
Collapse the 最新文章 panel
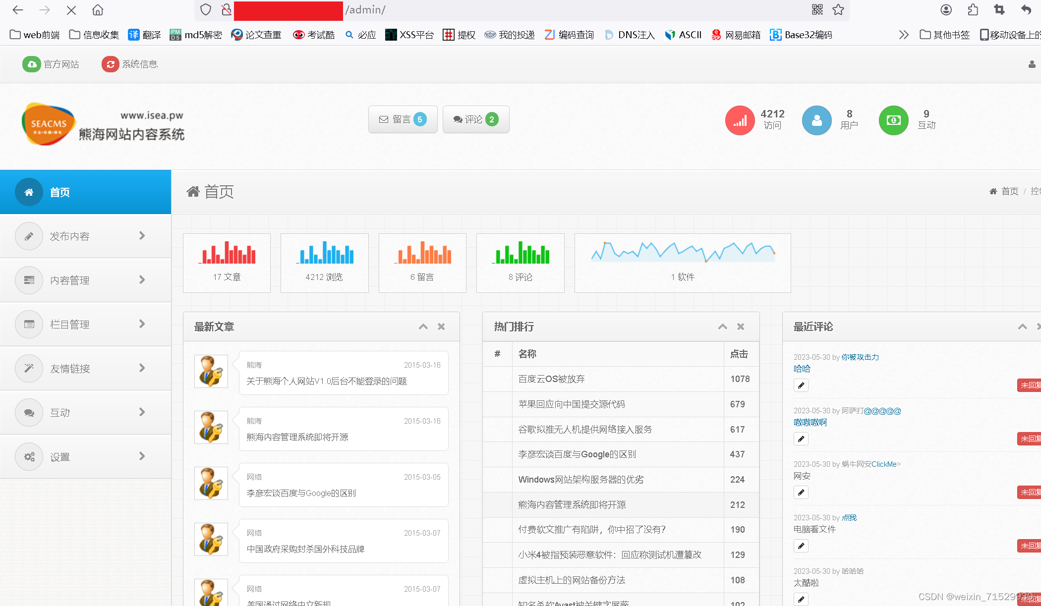[x=423, y=327]
